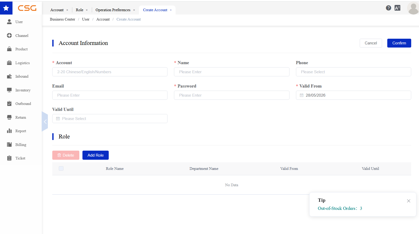This screenshot has height=234, width=419.
Task: Click the Delete role button
Action: (66, 155)
